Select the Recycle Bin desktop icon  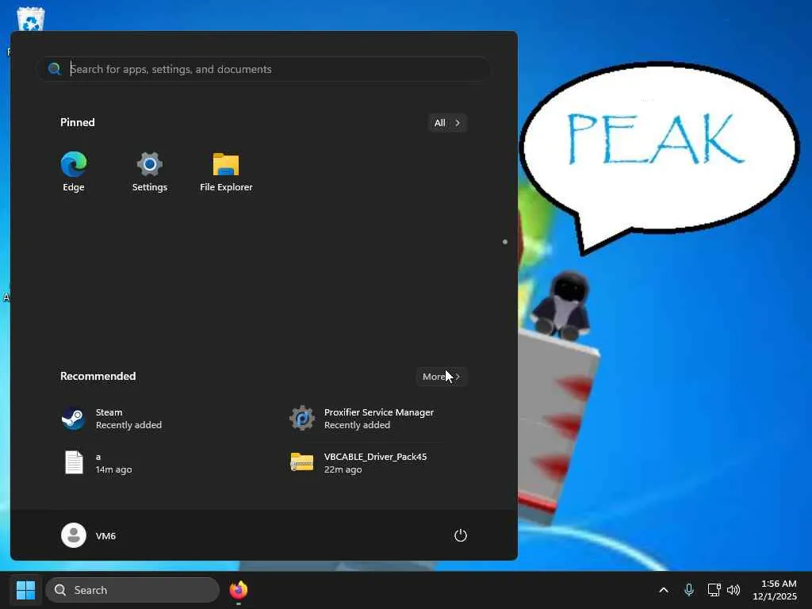tap(31, 20)
